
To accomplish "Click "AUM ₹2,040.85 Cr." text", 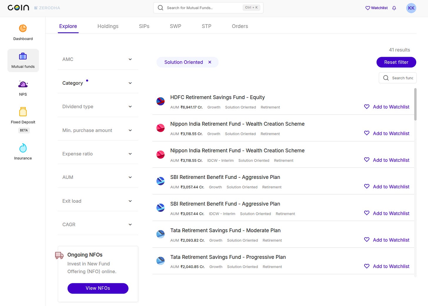I will coord(187,267).
